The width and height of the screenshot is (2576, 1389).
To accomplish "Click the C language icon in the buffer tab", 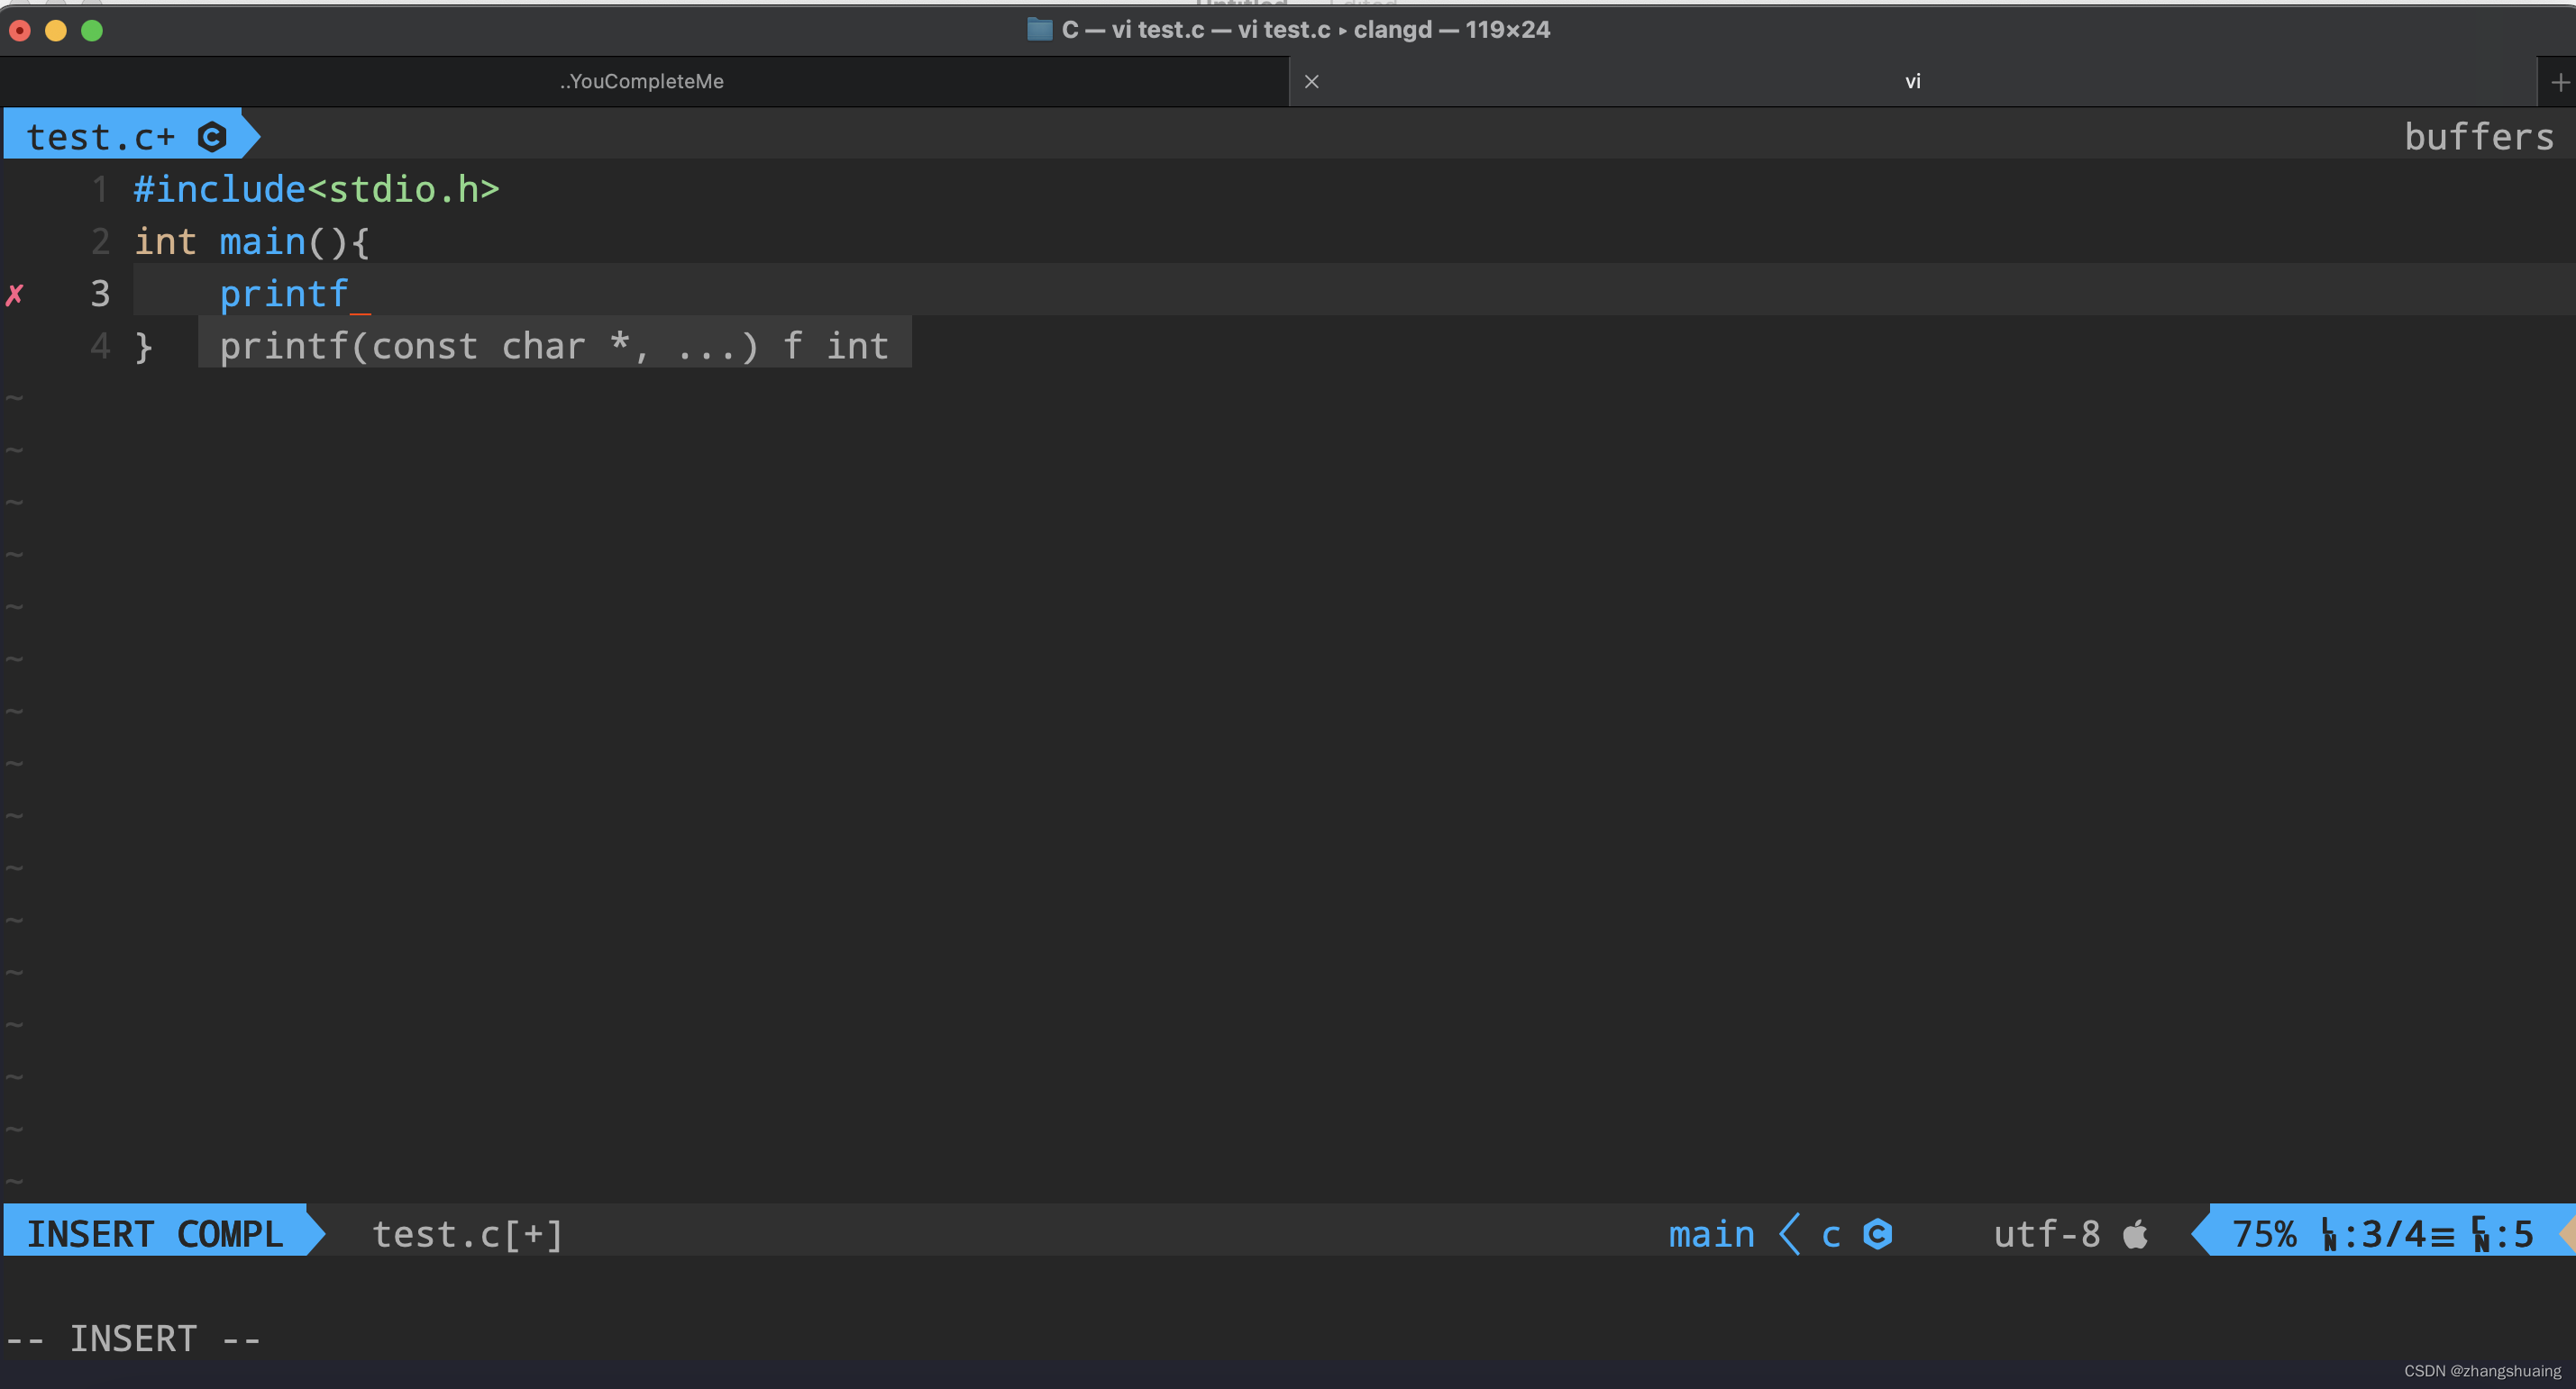I will pyautogui.click(x=211, y=137).
